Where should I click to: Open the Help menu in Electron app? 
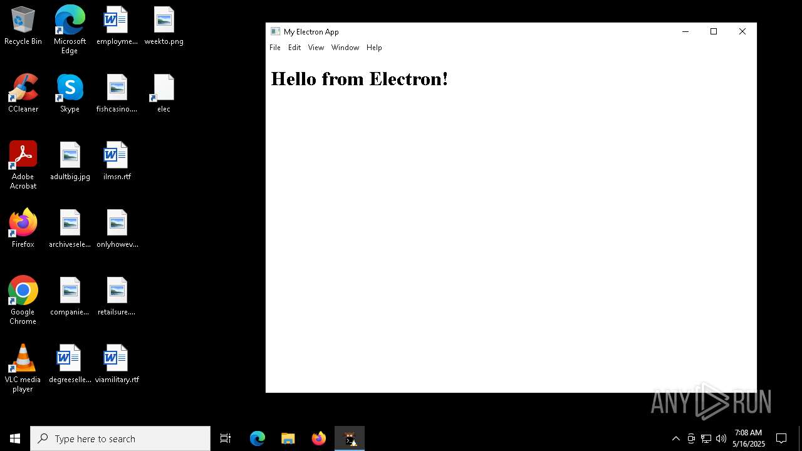tap(374, 48)
